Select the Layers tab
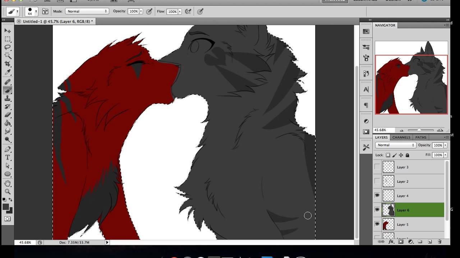Viewport: 460px width, 258px height. click(x=381, y=137)
